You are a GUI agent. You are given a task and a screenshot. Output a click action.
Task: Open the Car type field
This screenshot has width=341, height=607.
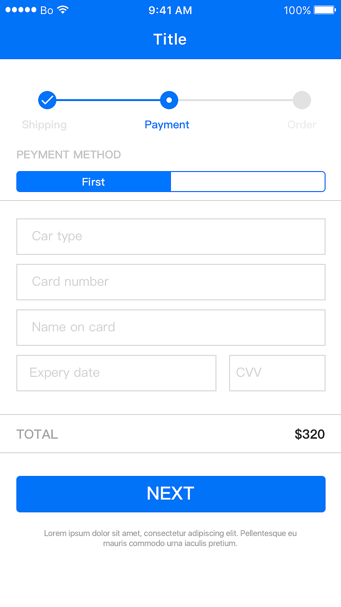click(171, 237)
